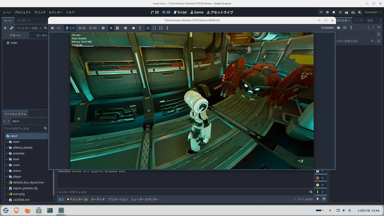Open the Script workspace
Image resolution: width=384 pixels, height=216 pixels.
point(180,12)
